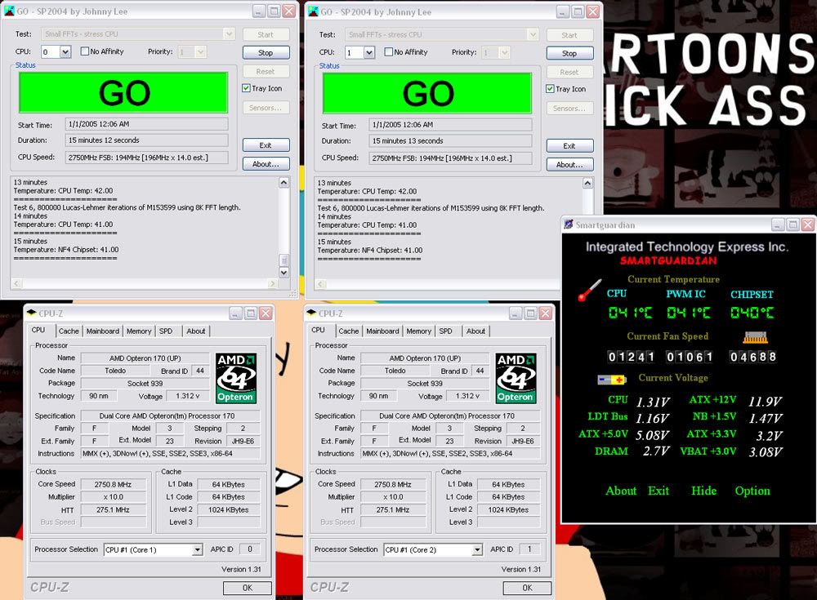817x600 pixels.
Task: Click the left CPU-Z window title icon
Action: [x=31, y=313]
